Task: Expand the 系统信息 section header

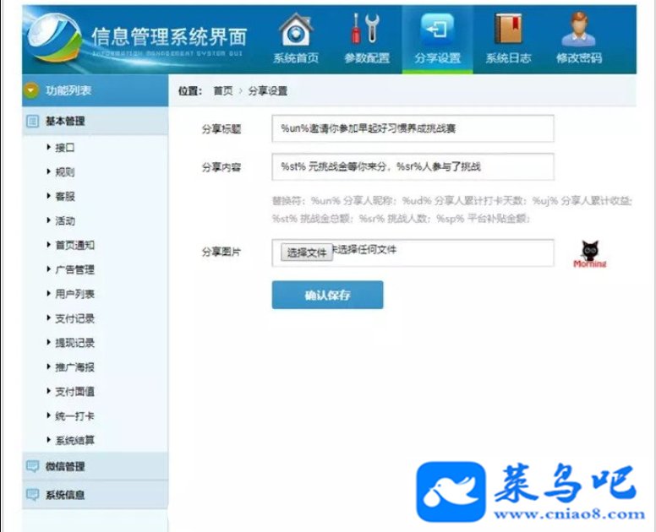Action: click(96, 494)
